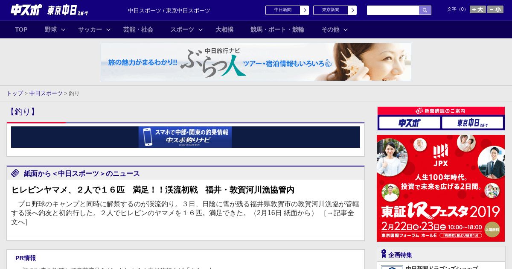512x269 pixels.
Task: Follow the 中日スポーツ breadcrumb link
Action: pyautogui.click(x=46, y=93)
